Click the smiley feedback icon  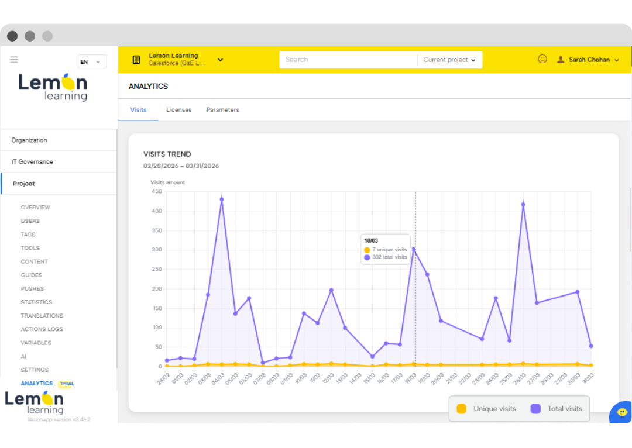(542, 59)
